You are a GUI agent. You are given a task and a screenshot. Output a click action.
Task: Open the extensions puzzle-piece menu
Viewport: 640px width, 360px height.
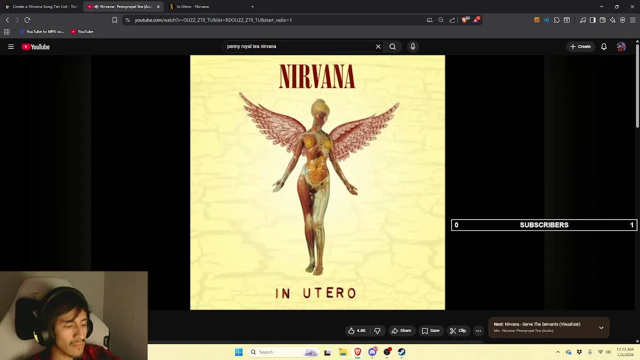556,20
